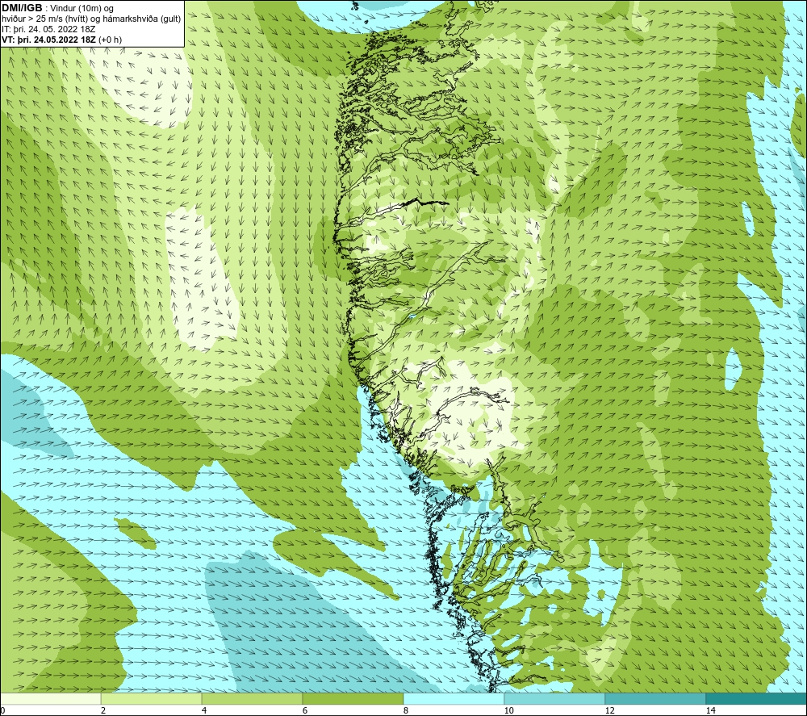Click the scale label 14
Image resolution: width=807 pixels, height=716 pixels.
(710, 711)
